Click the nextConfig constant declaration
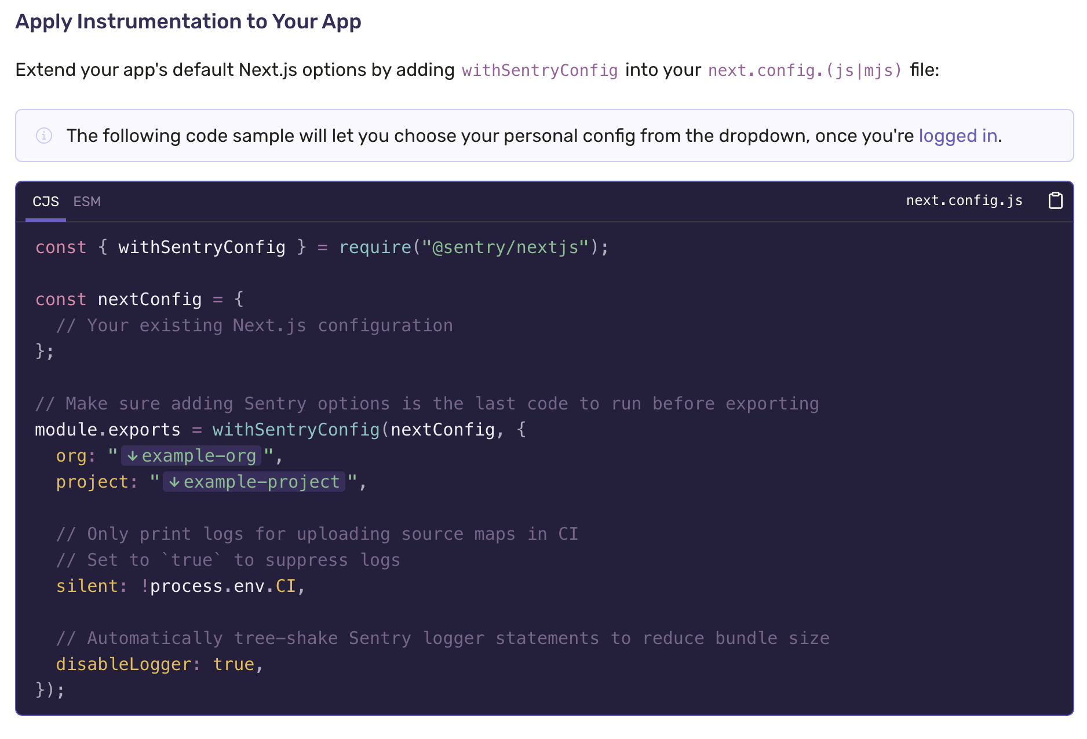Viewport: 1087px width, 739px height. pos(149,299)
